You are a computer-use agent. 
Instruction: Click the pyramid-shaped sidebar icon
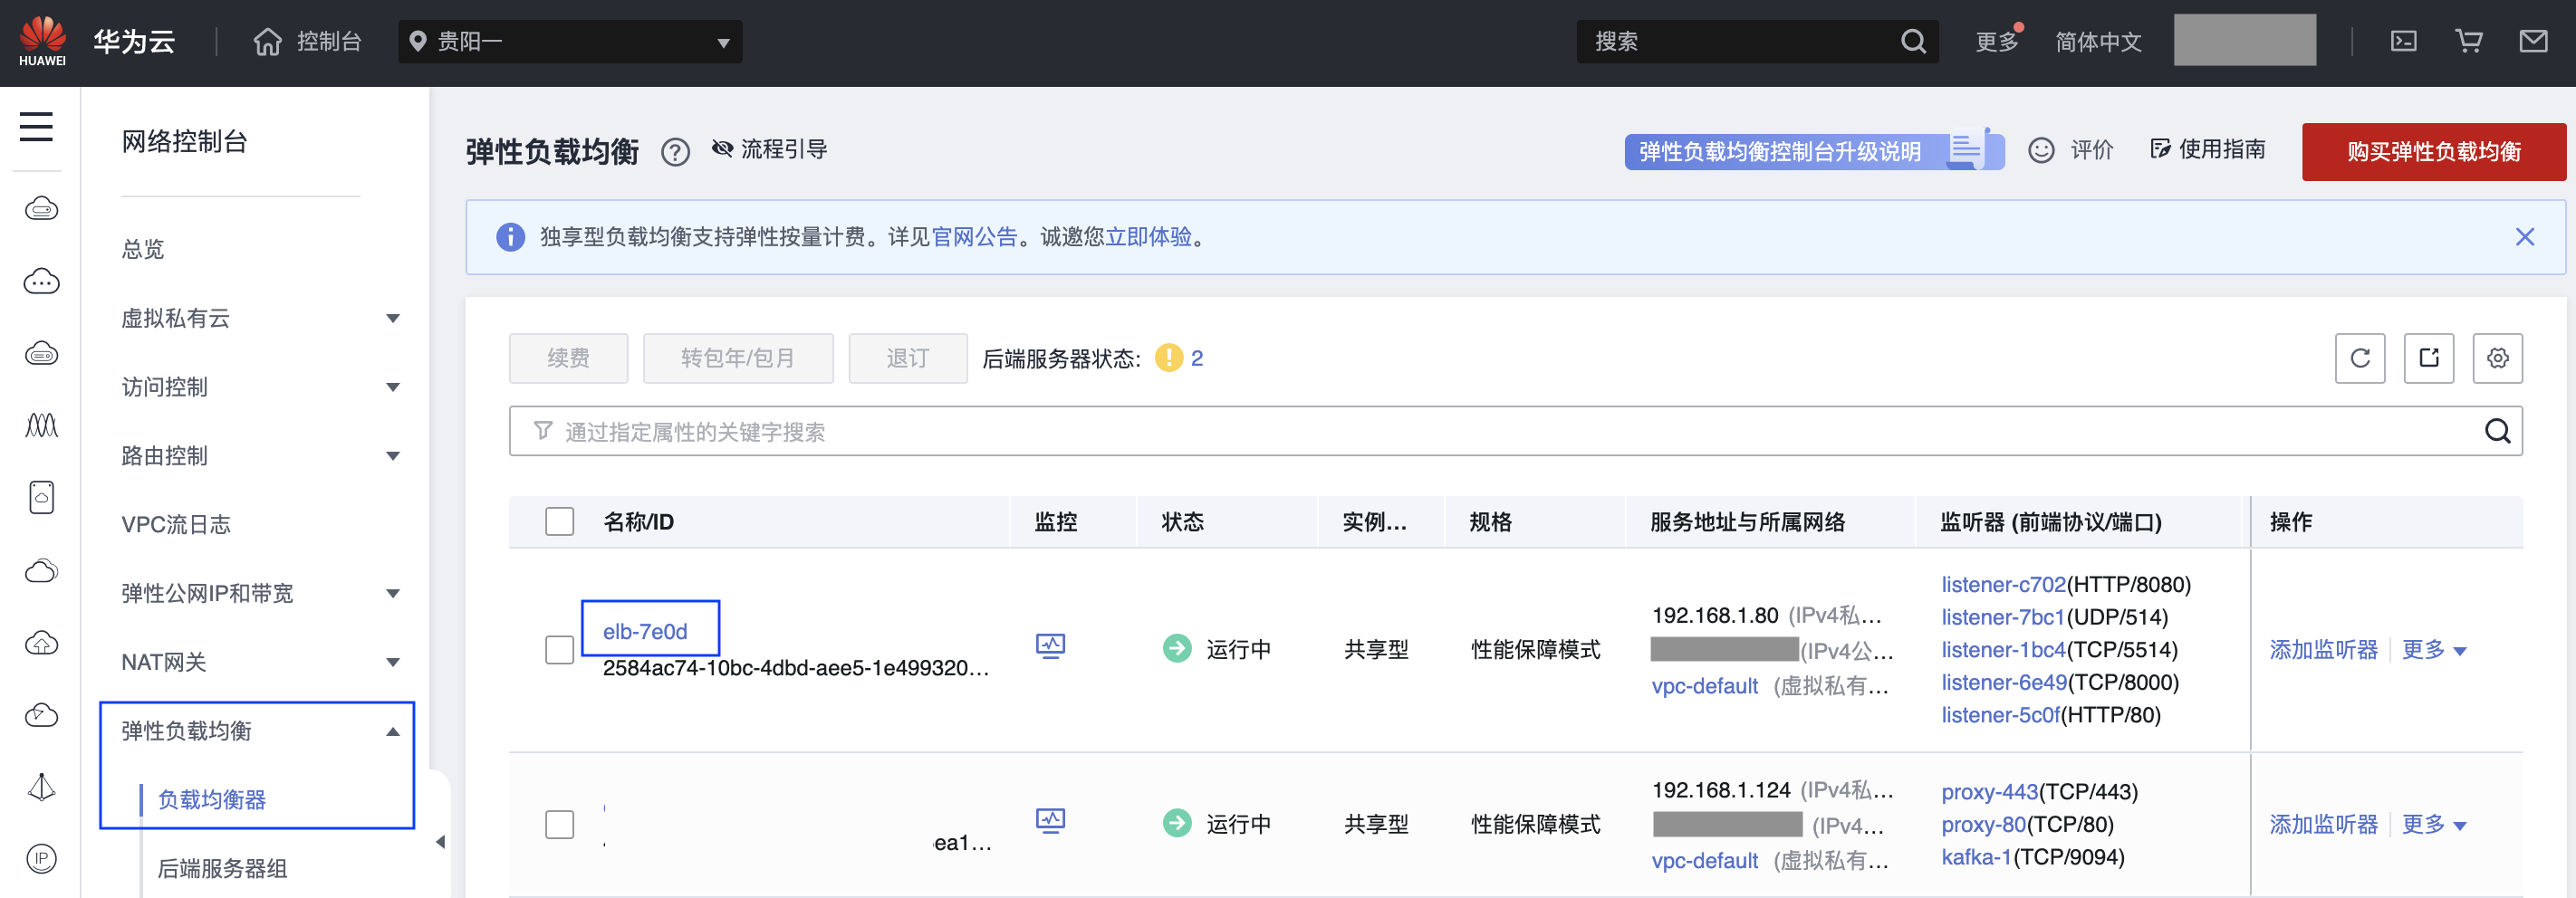[41, 788]
